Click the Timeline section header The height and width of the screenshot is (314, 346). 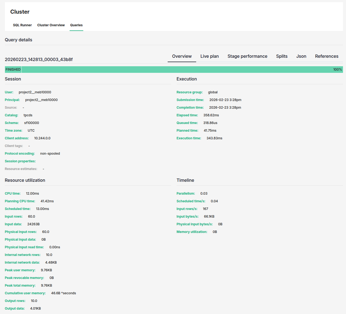coord(185,180)
